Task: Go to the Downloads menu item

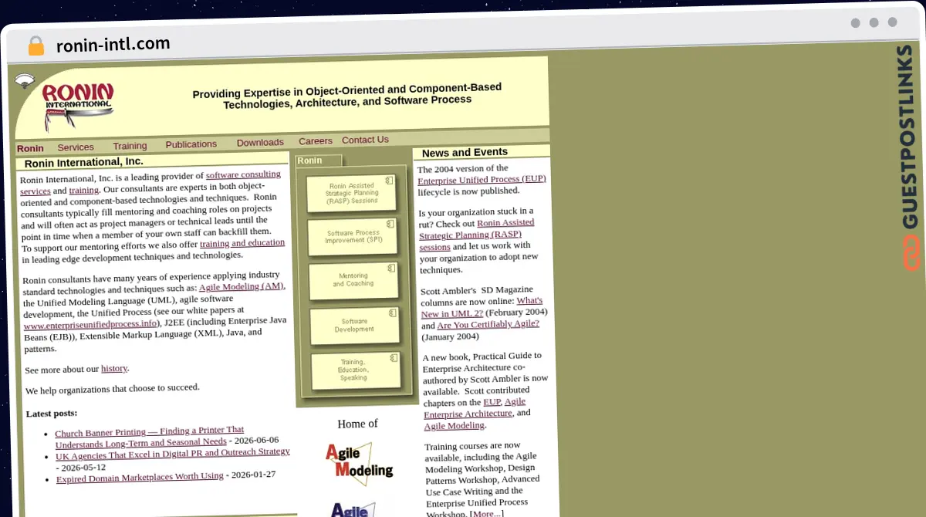Action: 260,143
